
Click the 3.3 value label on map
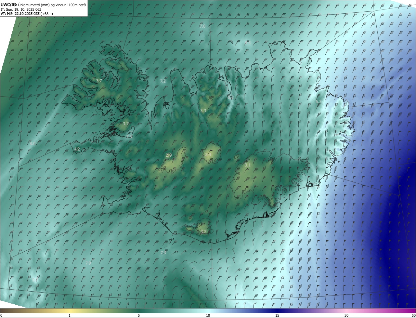(203, 111)
